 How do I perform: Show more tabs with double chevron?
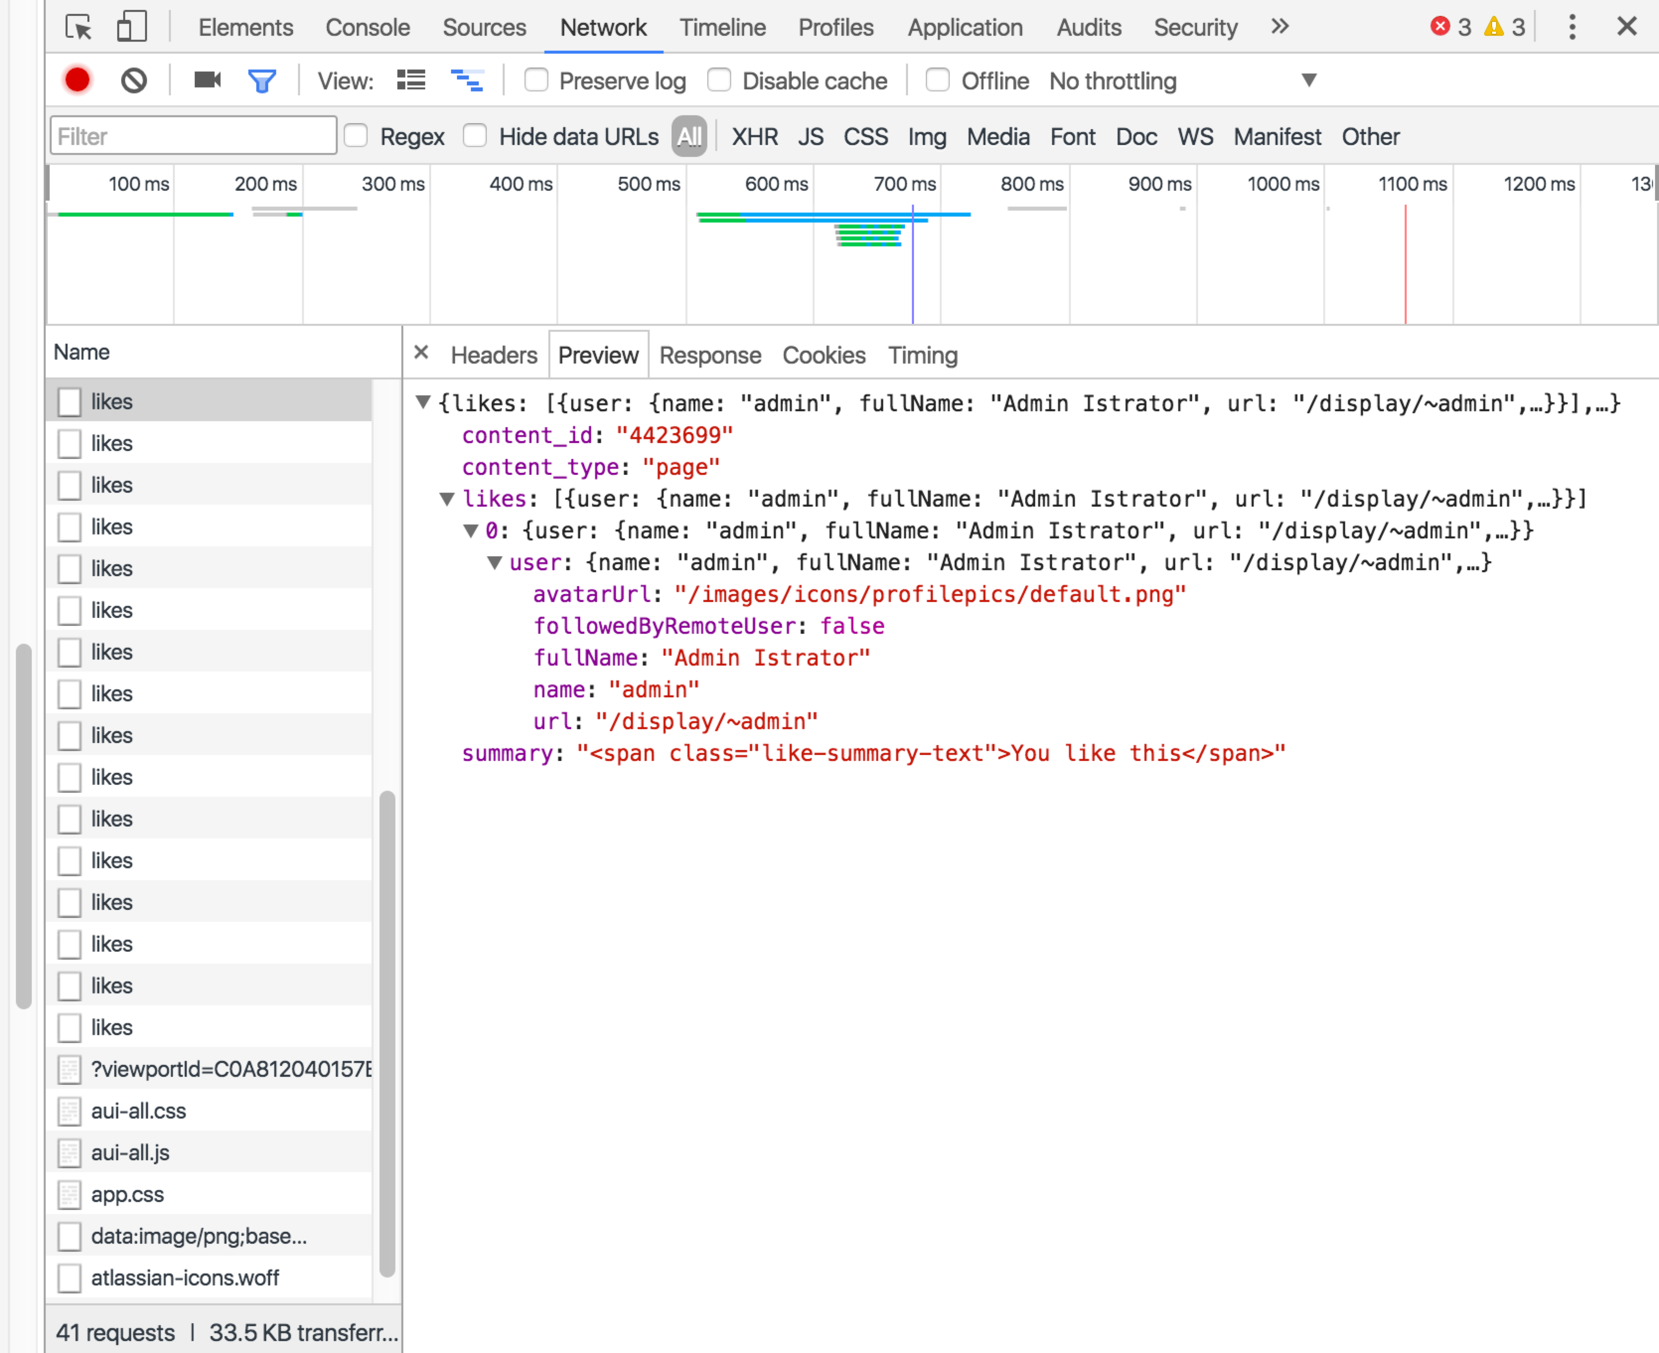[1280, 27]
